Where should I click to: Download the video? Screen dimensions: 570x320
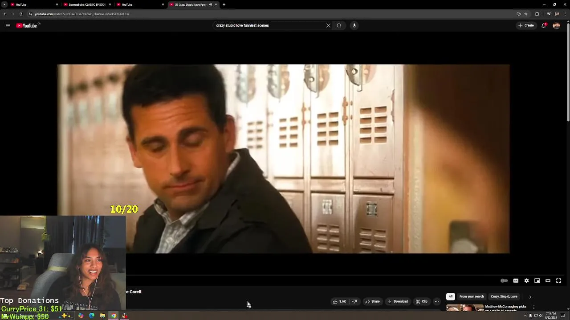point(398,301)
